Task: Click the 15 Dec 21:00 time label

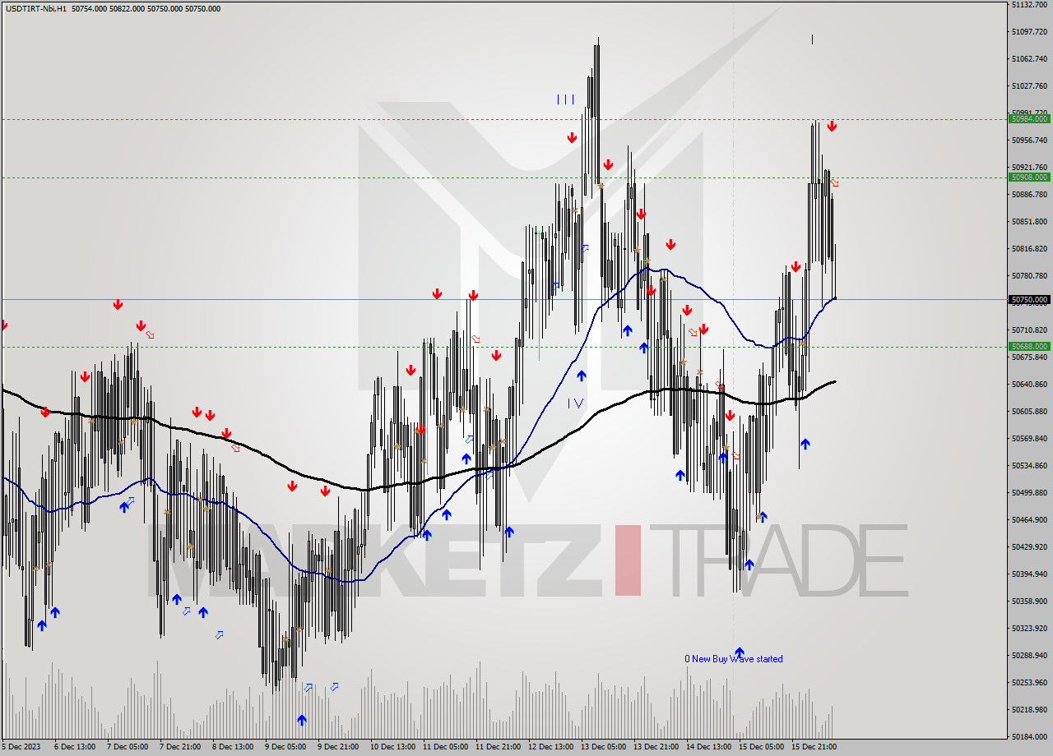Action: [814, 747]
